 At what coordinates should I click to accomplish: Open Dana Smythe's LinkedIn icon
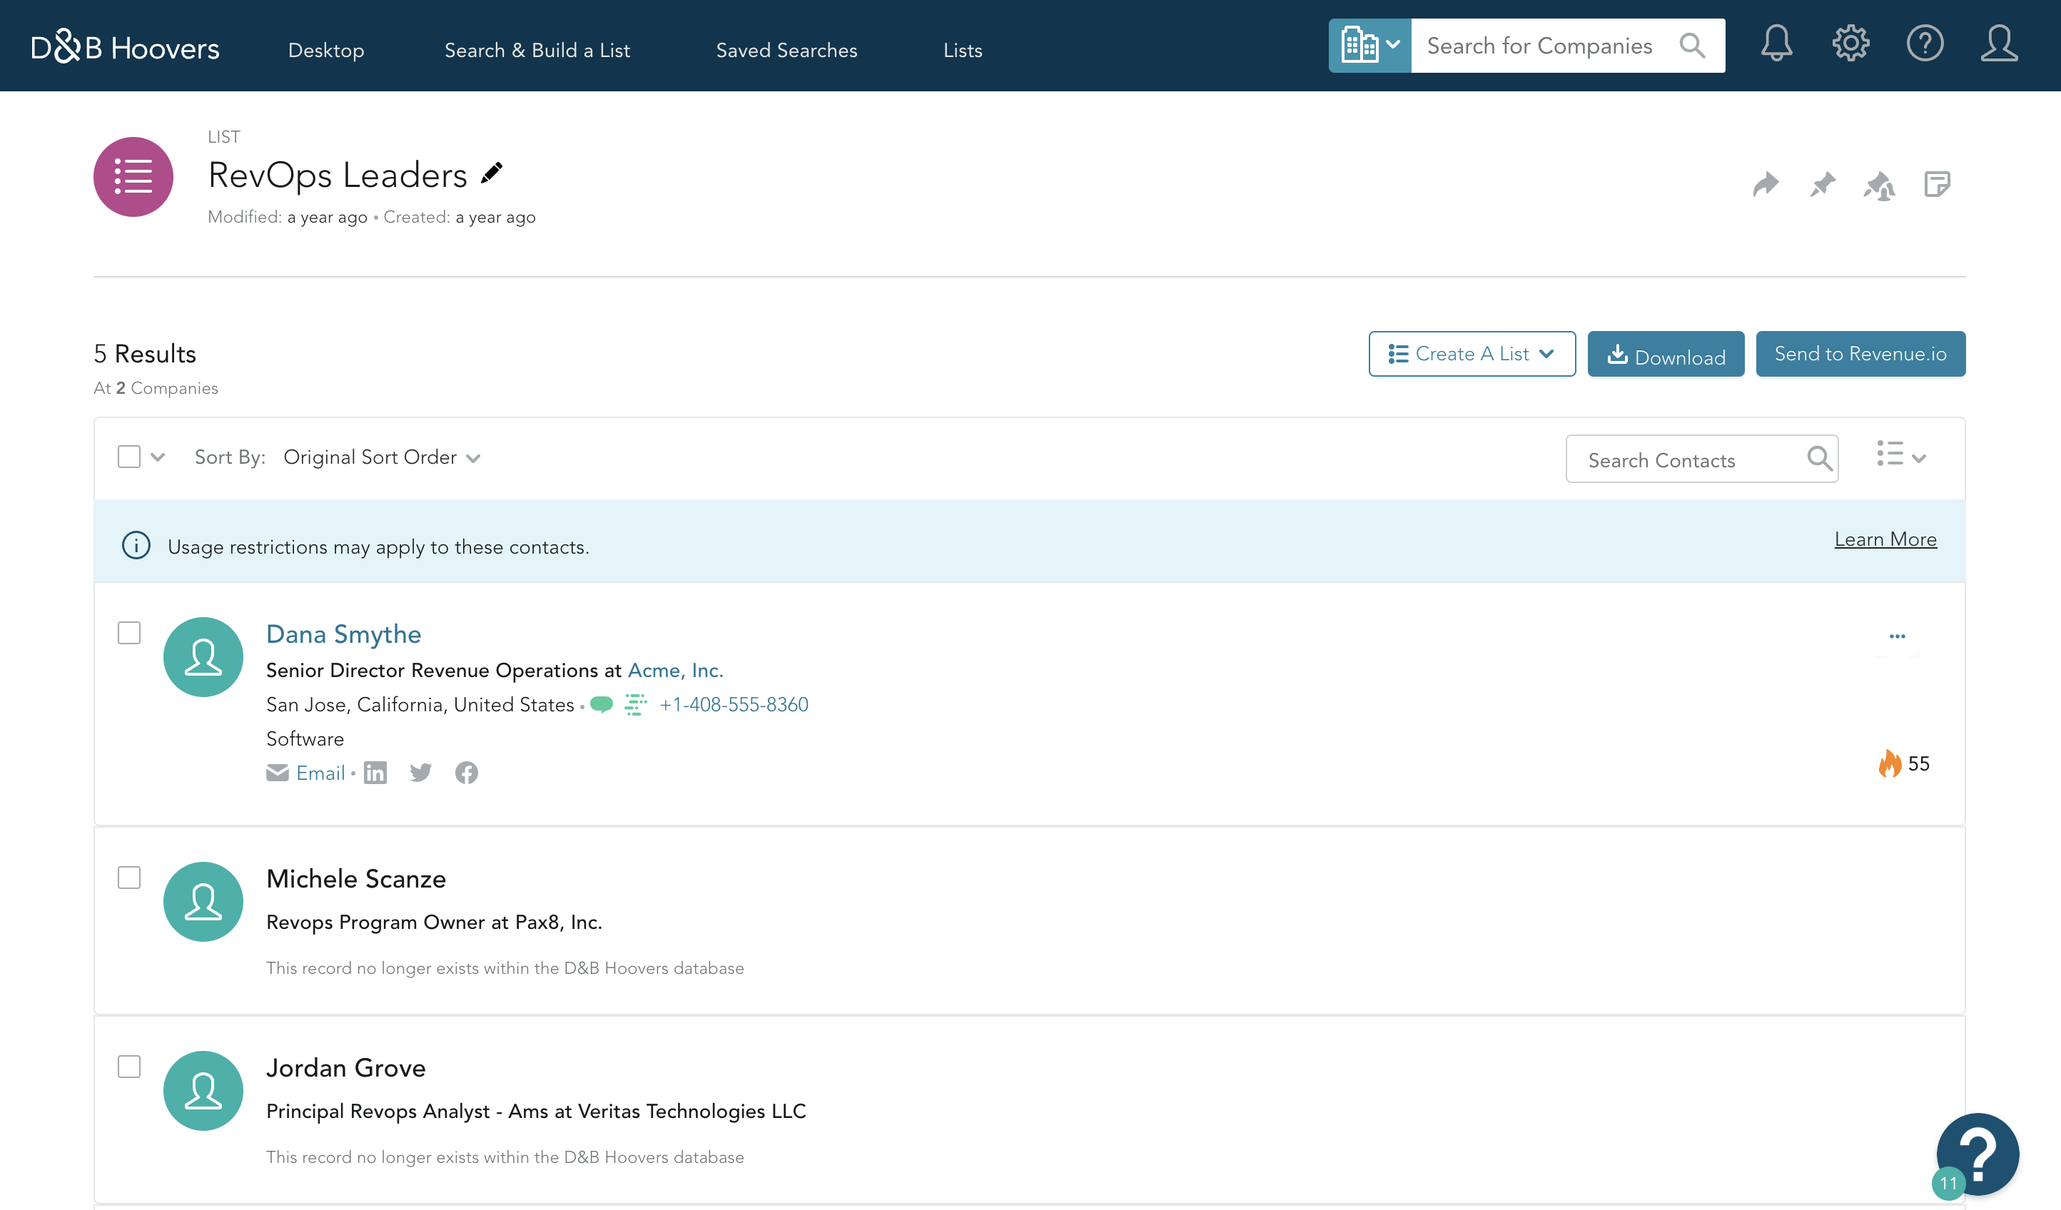(375, 773)
